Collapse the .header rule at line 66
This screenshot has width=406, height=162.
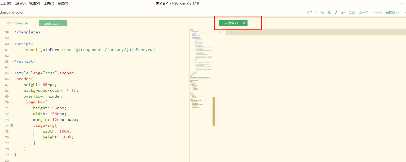tap(12, 79)
